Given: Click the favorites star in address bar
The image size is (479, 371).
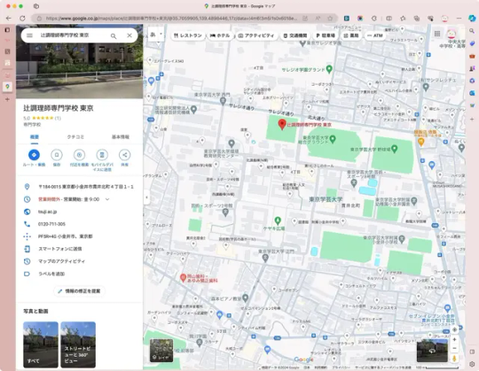Looking at the screenshot, I should 330,19.
